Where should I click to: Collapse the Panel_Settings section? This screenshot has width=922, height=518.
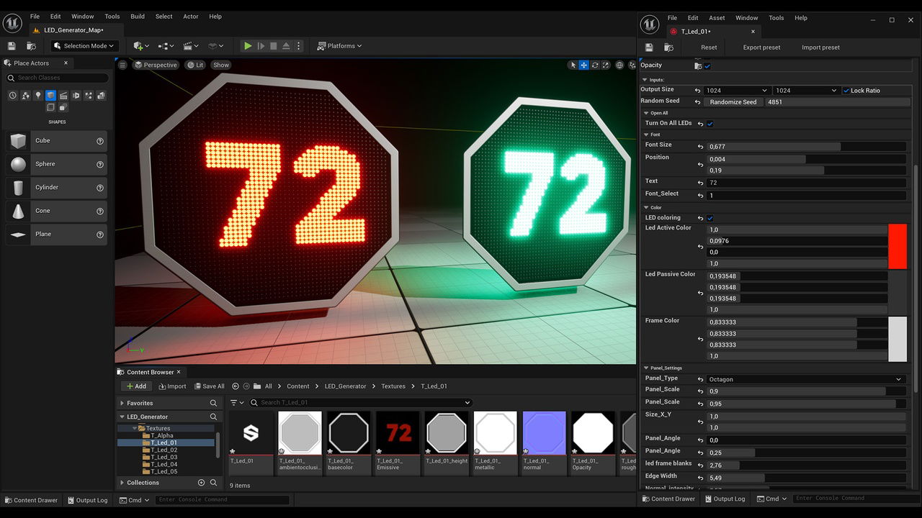646,368
